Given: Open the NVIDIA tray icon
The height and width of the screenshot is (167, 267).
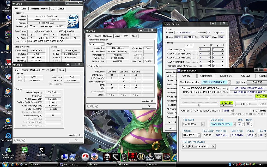Looking at the screenshot, I should (254, 164).
